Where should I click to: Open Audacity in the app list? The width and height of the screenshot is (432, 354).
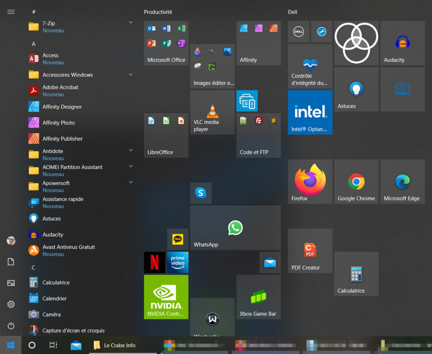[x=81, y=235]
